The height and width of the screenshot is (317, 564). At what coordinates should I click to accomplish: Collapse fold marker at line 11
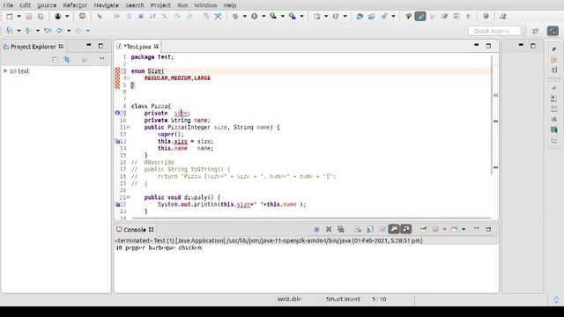128,127
